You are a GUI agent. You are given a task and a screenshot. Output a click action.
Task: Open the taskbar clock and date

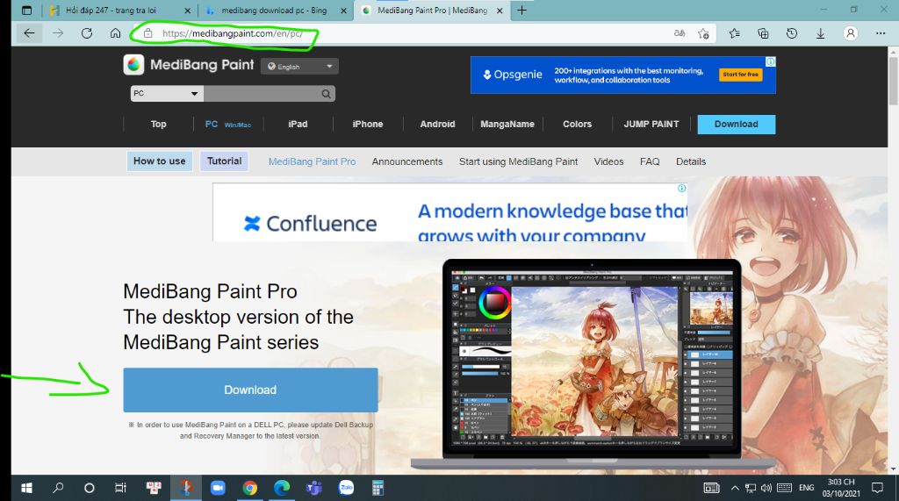tap(841, 488)
